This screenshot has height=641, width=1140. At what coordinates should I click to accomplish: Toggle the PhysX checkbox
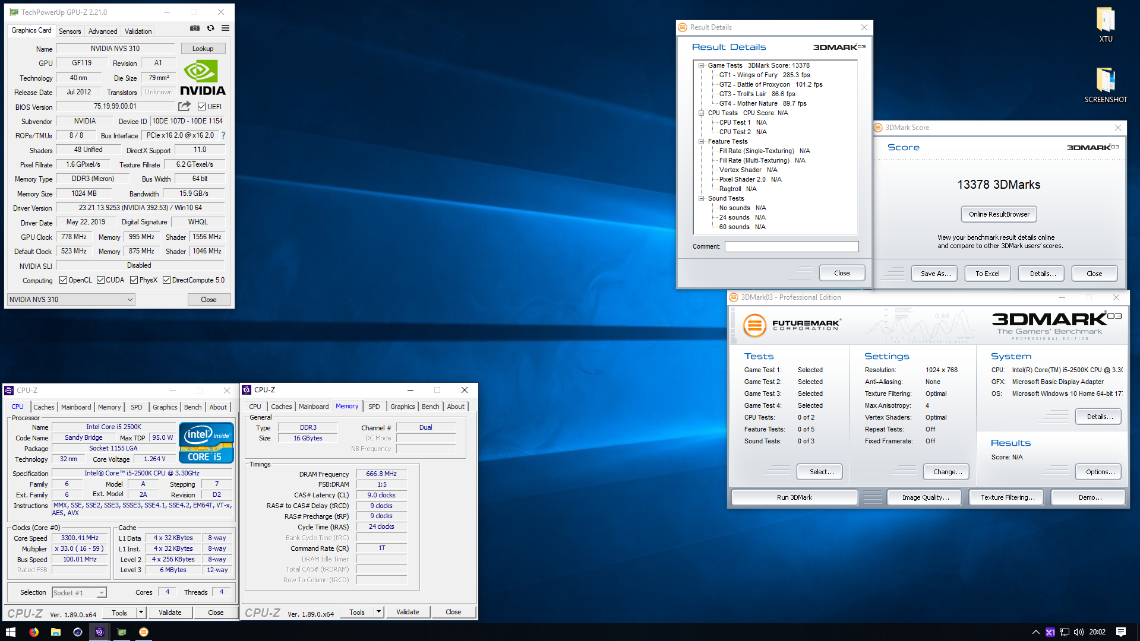click(x=134, y=280)
